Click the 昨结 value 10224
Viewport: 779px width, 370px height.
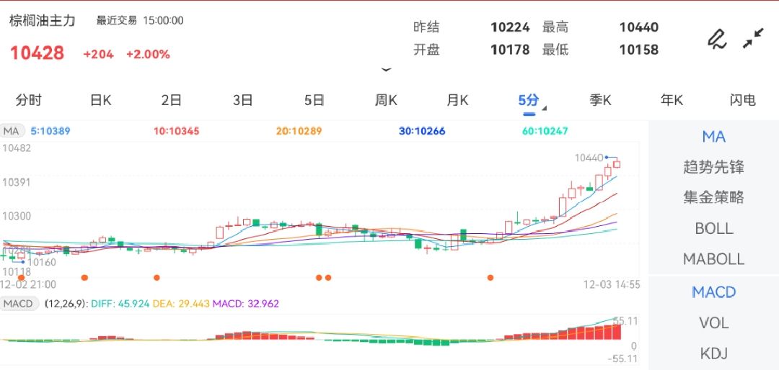click(x=510, y=27)
